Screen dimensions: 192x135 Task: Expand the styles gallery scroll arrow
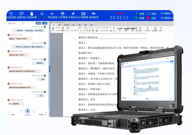[x=136, y=31]
